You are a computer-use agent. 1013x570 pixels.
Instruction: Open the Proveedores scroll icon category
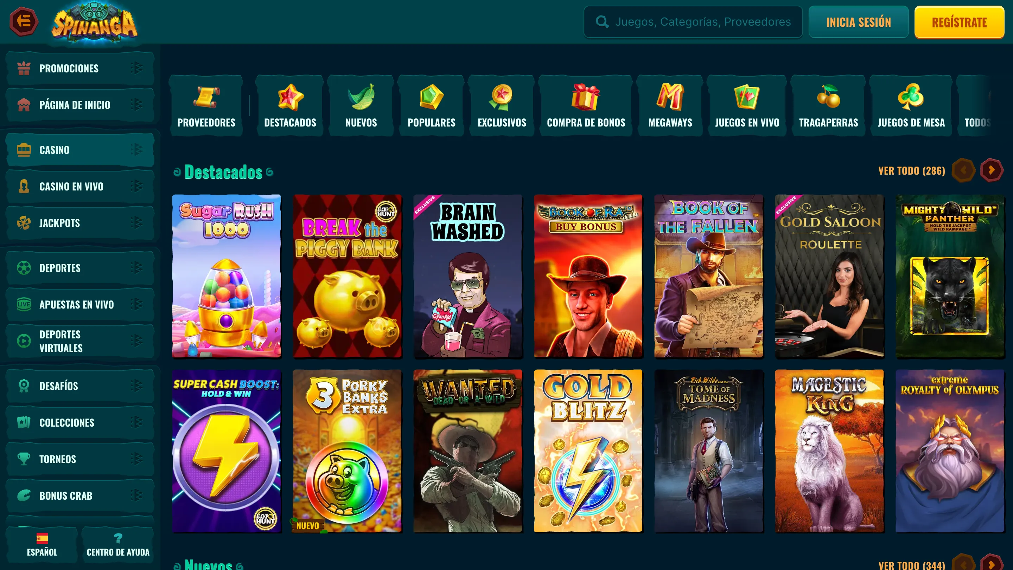tap(206, 97)
